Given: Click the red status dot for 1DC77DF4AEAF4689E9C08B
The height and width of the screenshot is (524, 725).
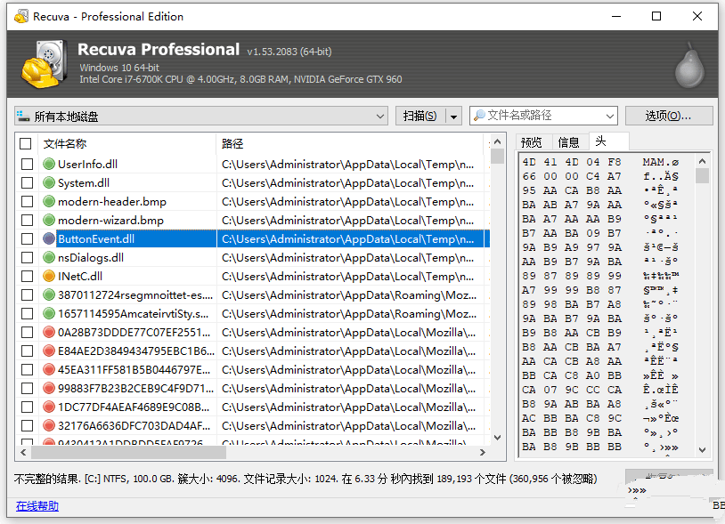Looking at the screenshot, I should pos(49,407).
